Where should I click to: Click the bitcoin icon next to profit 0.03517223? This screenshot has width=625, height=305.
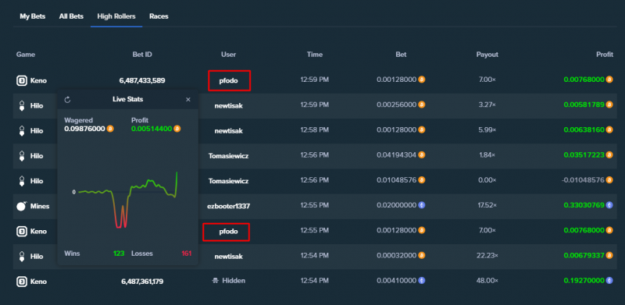609,155
